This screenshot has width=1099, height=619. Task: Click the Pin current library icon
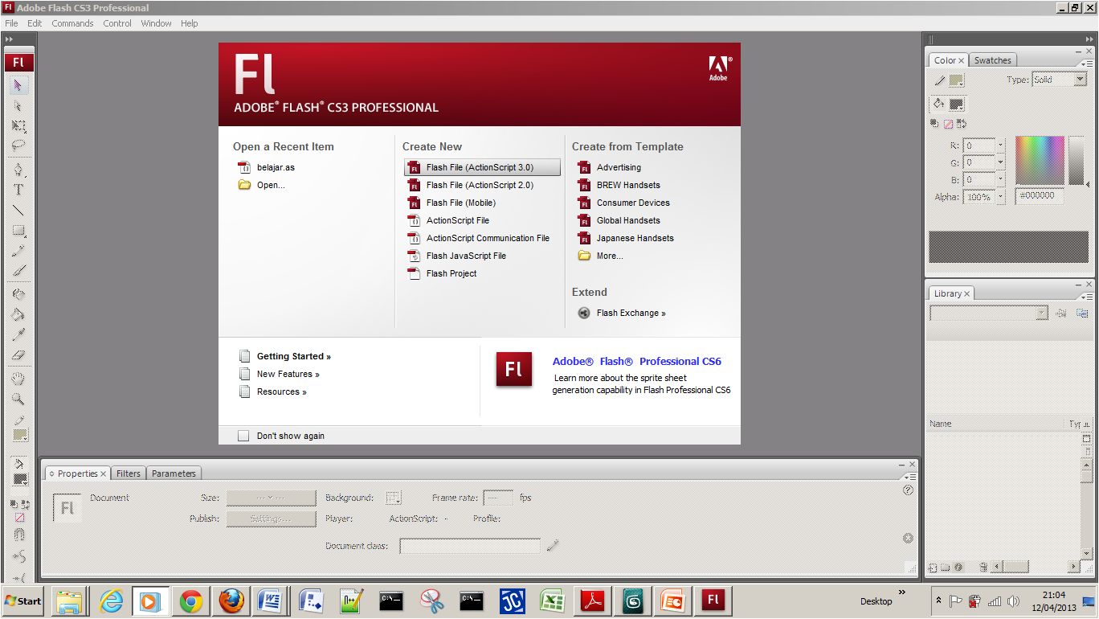pos(1061,313)
